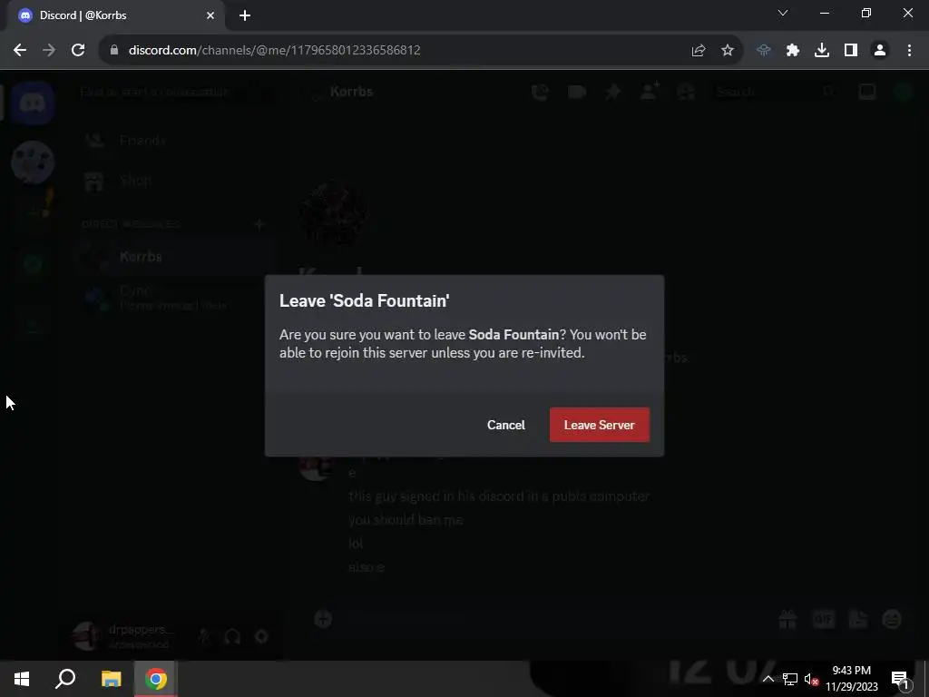Screen dimensions: 929x697
Task: Toggle Chrome side panel icon
Action: [851, 51]
